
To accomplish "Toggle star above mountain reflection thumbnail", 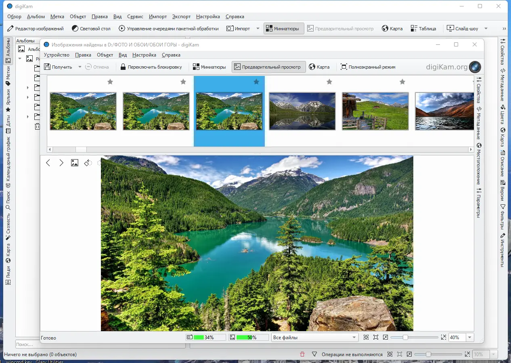I will (329, 82).
